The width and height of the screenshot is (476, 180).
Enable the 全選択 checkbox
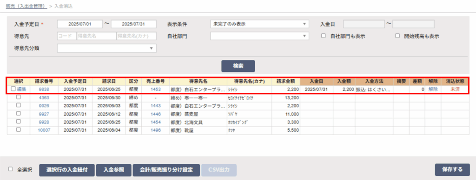click(x=11, y=169)
